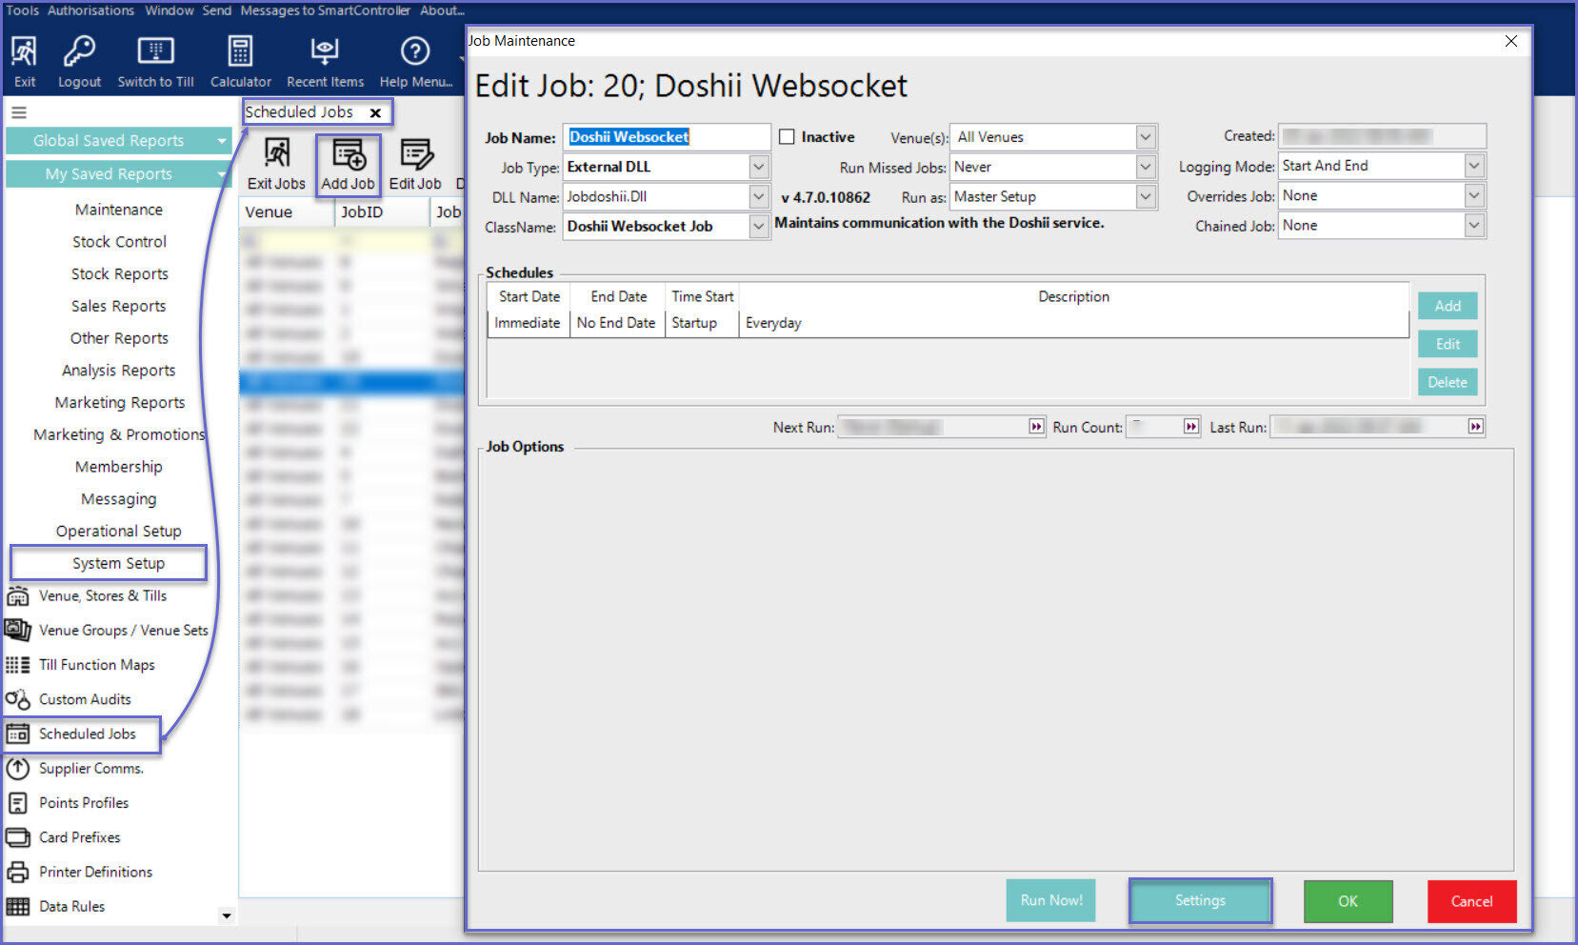This screenshot has width=1578, height=945.
Task: Click the sidebar scroll down arrow
Action: [x=226, y=916]
